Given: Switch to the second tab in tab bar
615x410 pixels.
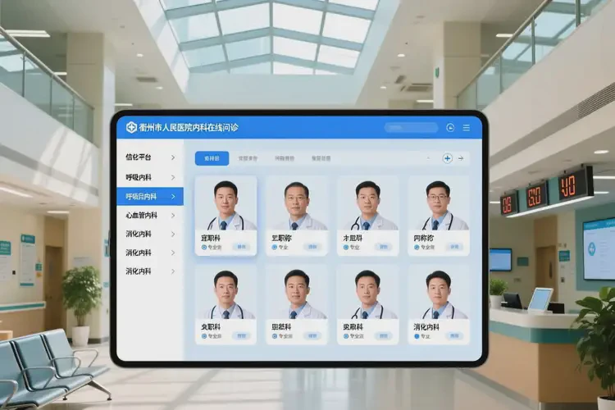Looking at the screenshot, I should tap(248, 158).
